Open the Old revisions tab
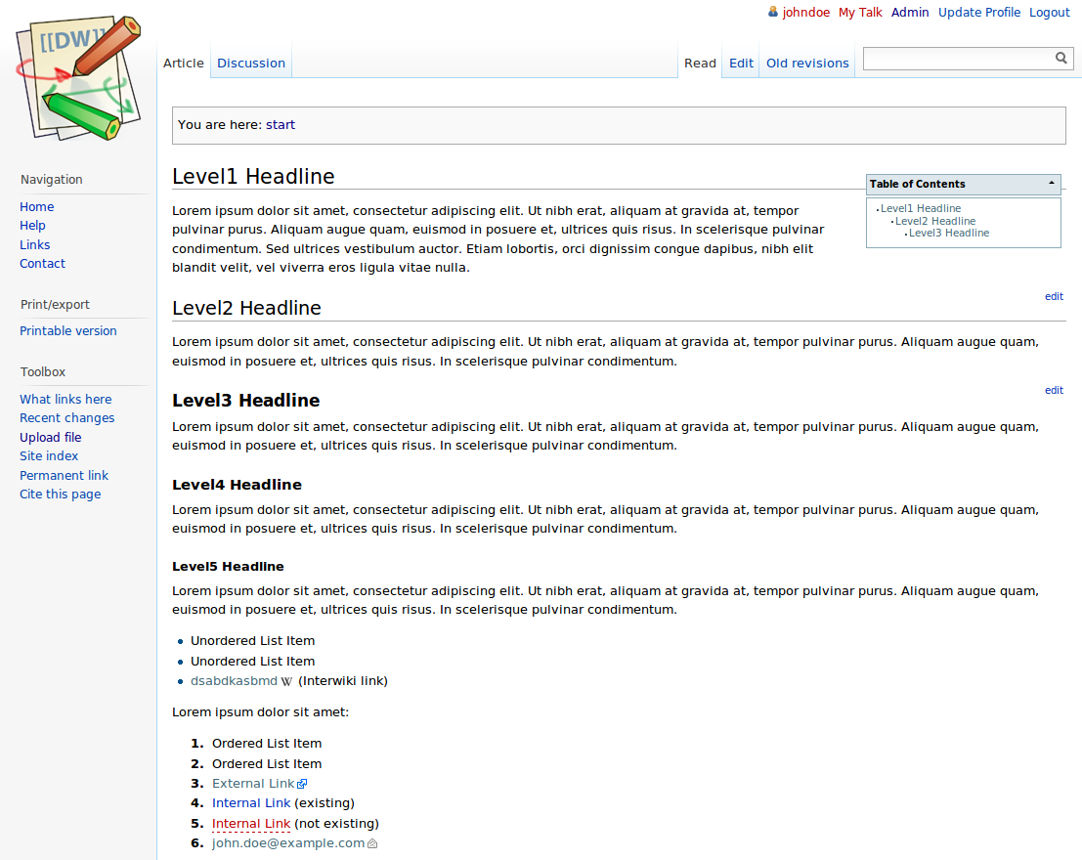 click(807, 63)
